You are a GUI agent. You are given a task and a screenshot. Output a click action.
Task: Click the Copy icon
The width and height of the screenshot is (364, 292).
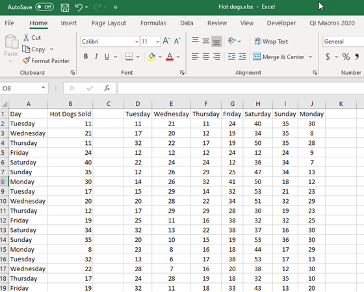pos(26,49)
